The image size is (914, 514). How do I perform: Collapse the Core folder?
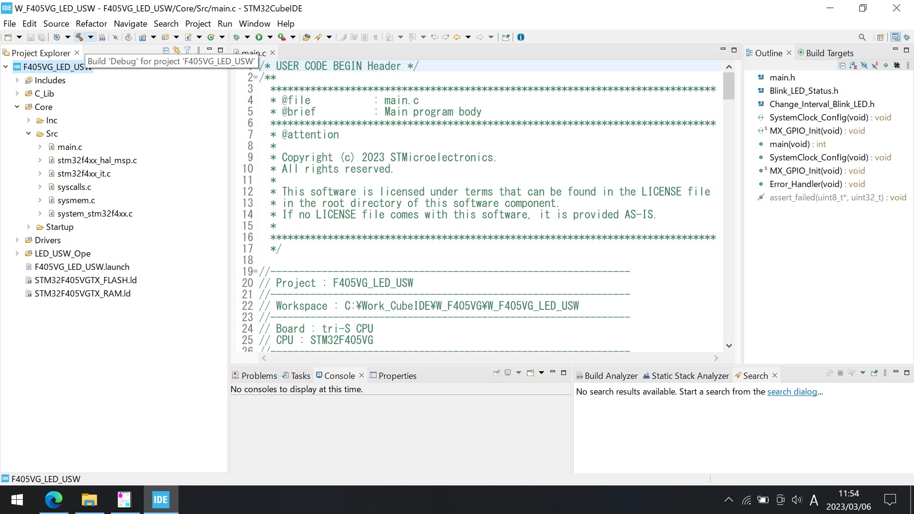17,107
